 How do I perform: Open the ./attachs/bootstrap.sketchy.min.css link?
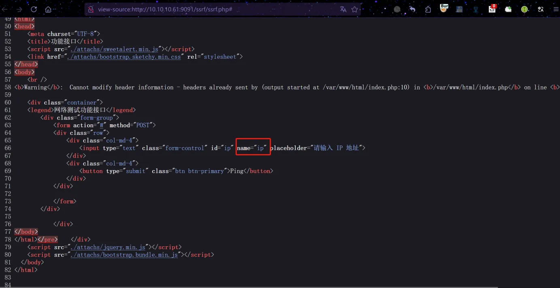click(124, 57)
